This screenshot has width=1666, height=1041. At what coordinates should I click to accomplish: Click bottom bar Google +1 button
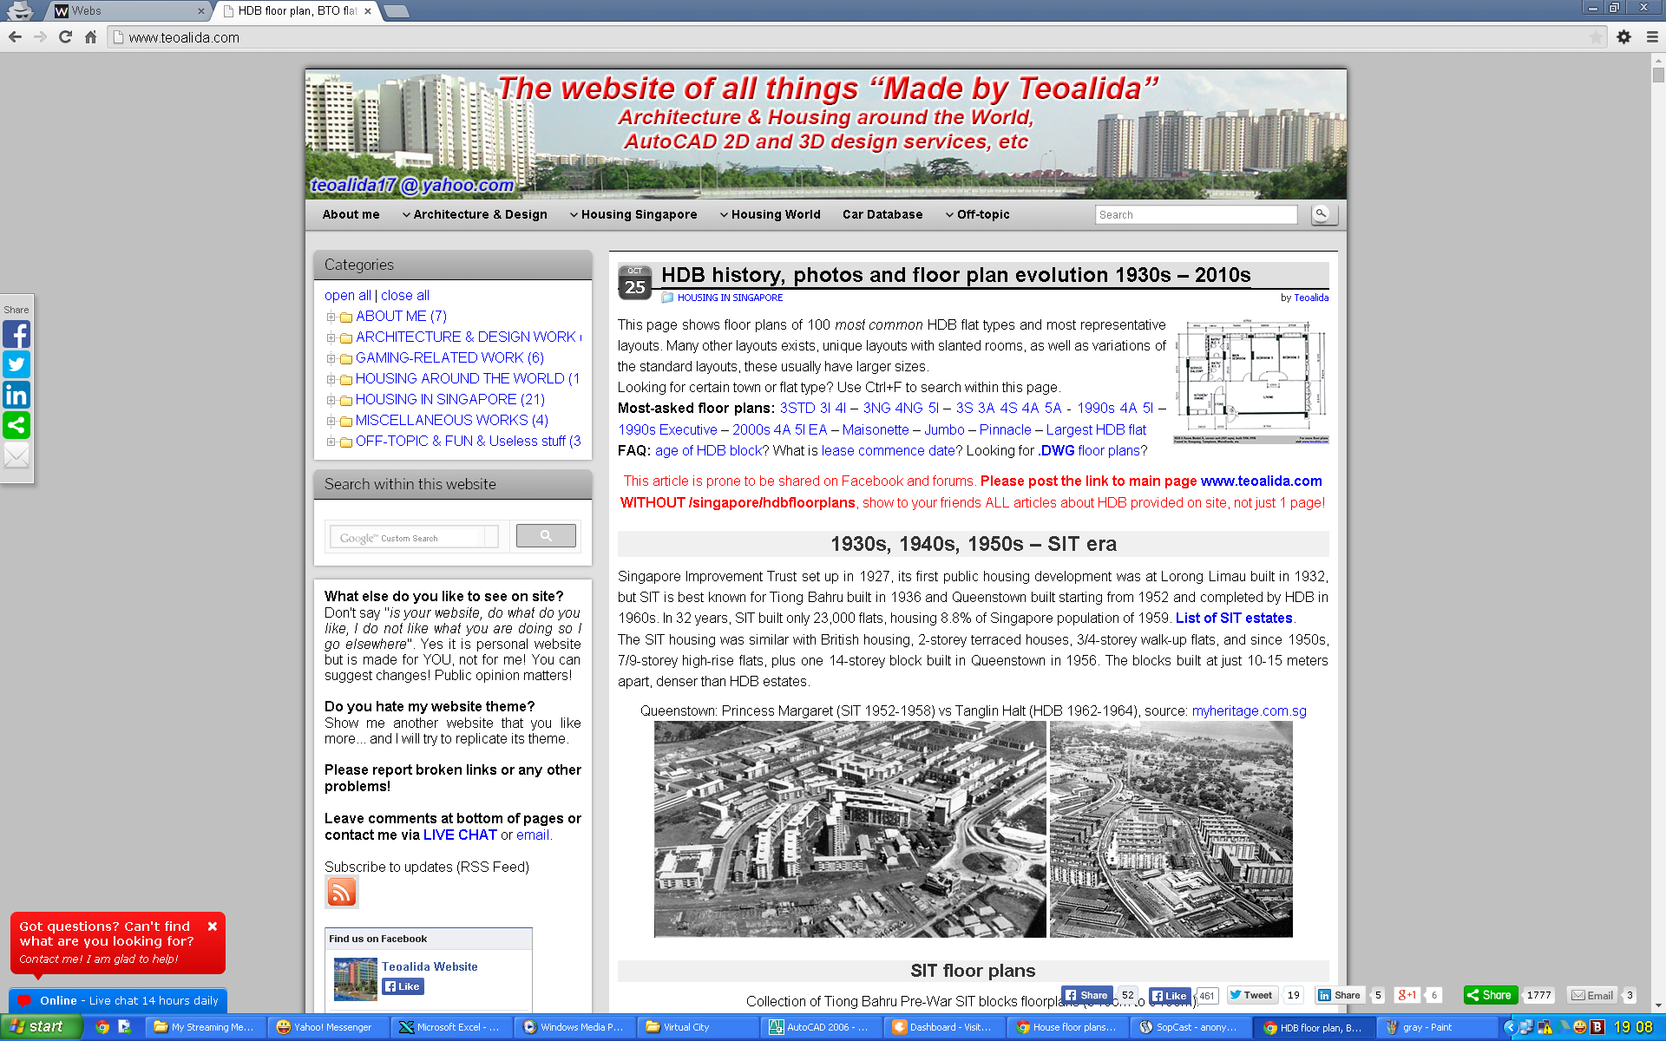click(1407, 995)
